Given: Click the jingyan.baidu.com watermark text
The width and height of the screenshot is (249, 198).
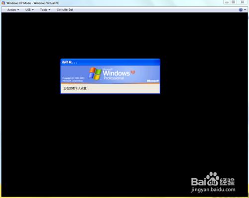Looking at the screenshot, I should pyautogui.click(x=213, y=190).
